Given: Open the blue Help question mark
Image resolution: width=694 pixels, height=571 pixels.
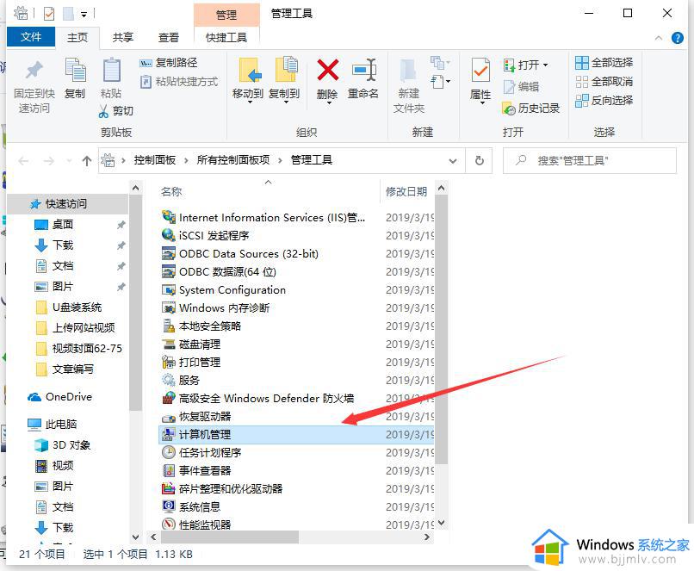Looking at the screenshot, I should [x=677, y=38].
